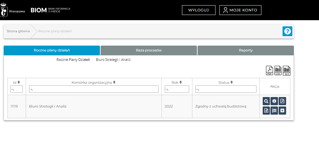Select Roczne plany działań tab
Viewport: 319px width, 141px height.
coord(52,50)
